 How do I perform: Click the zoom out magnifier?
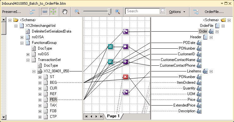tap(77, 12)
